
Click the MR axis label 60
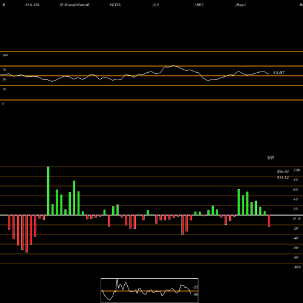coord(296,190)
